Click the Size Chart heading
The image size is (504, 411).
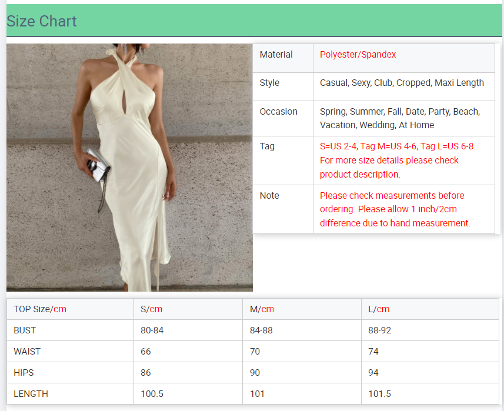coord(42,21)
